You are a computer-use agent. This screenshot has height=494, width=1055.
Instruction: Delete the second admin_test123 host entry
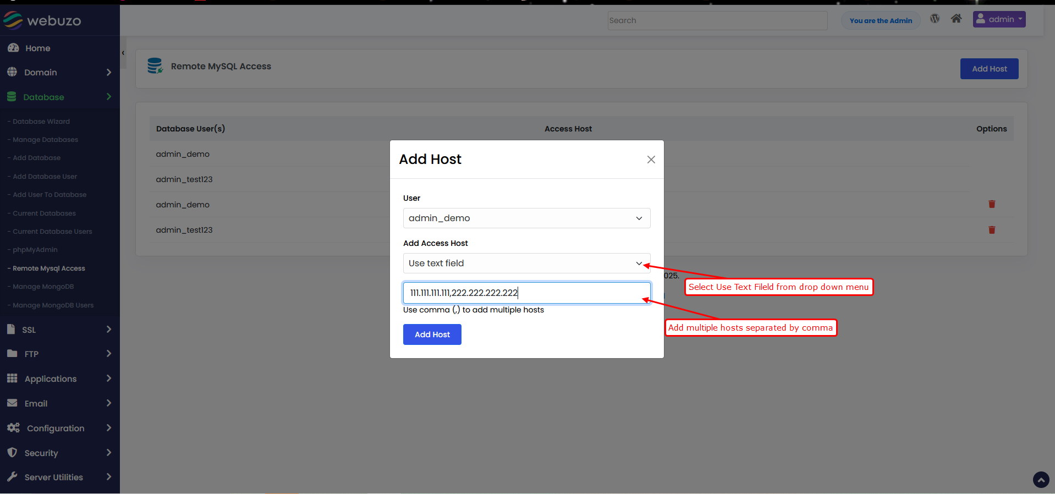[992, 230]
